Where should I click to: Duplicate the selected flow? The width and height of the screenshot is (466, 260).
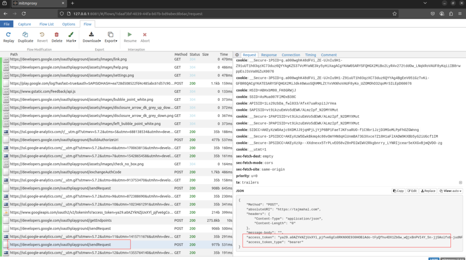[25, 37]
